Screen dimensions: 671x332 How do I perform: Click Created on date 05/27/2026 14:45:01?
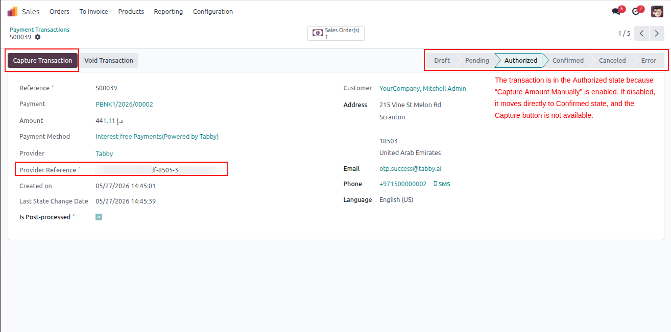pos(126,186)
